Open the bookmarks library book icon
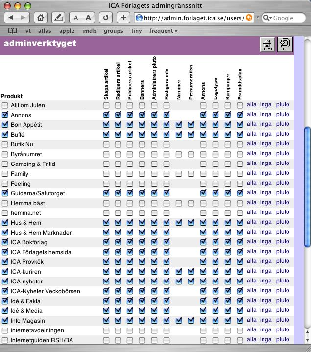 point(12,31)
